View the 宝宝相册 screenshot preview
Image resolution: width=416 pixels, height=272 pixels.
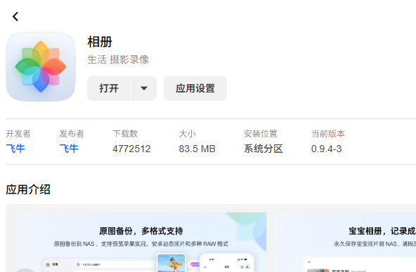coord(346,242)
